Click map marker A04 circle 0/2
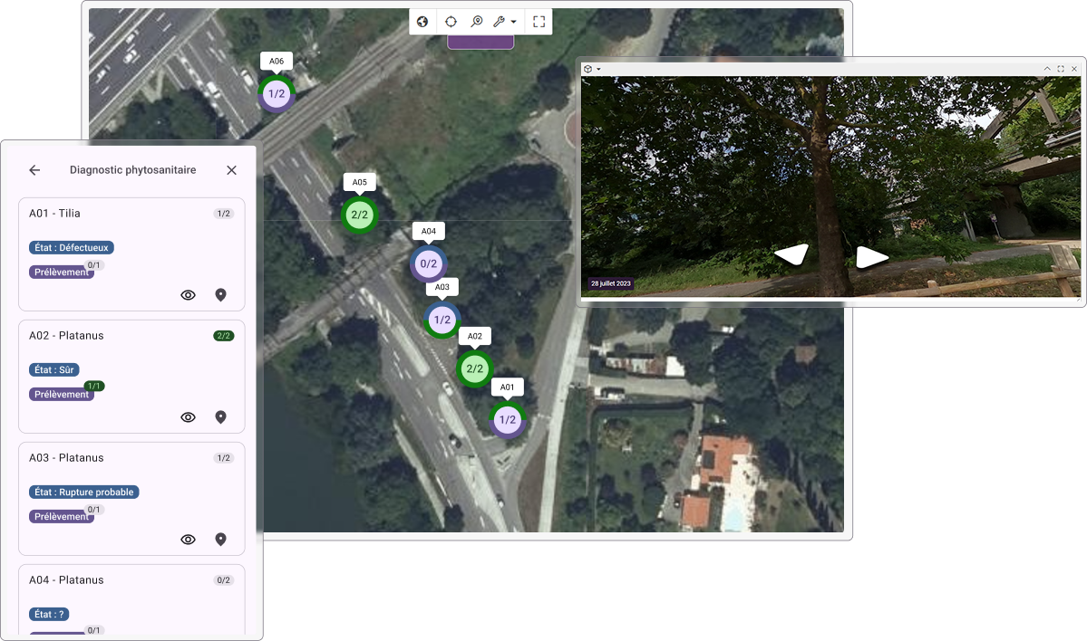1087x641 pixels. pyautogui.click(x=429, y=263)
